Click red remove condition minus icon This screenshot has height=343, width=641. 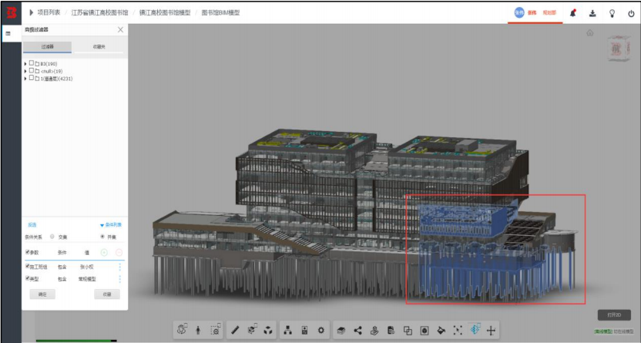119,253
